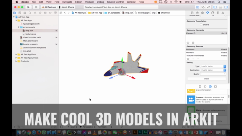This screenshot has height=136, width=242.
Task: Open the Baking Destination dropdown
Action: pyautogui.click(x=213, y=70)
